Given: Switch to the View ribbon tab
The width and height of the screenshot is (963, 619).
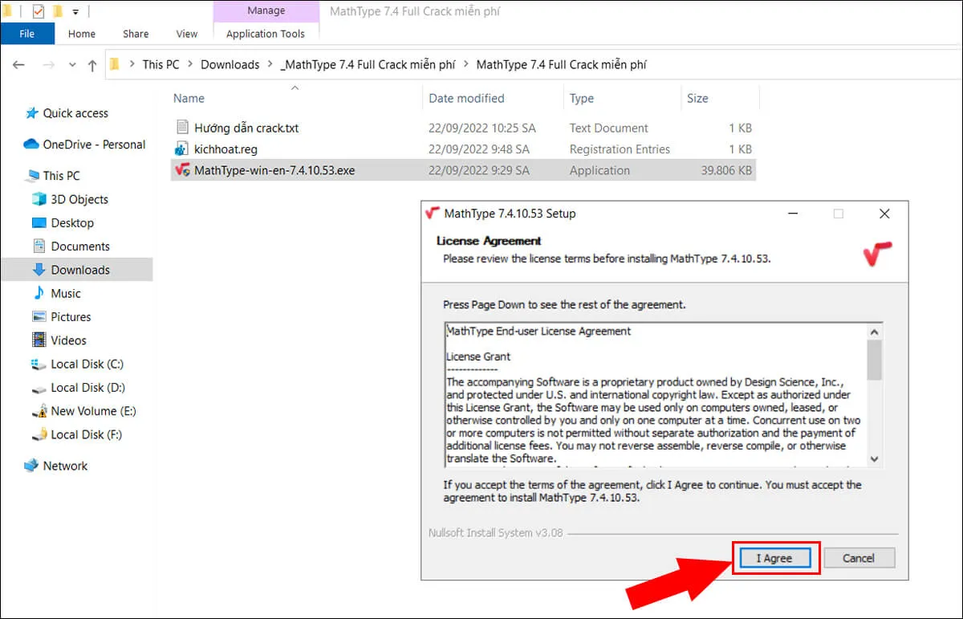Looking at the screenshot, I should [x=186, y=34].
